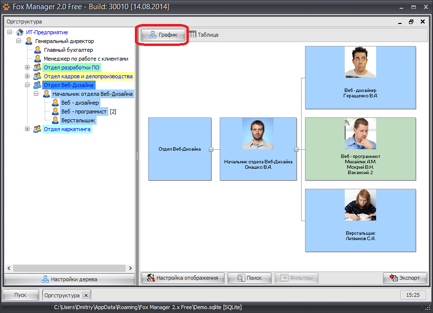Click the disabled Фильтры button
The image size is (433, 313).
click(x=297, y=278)
